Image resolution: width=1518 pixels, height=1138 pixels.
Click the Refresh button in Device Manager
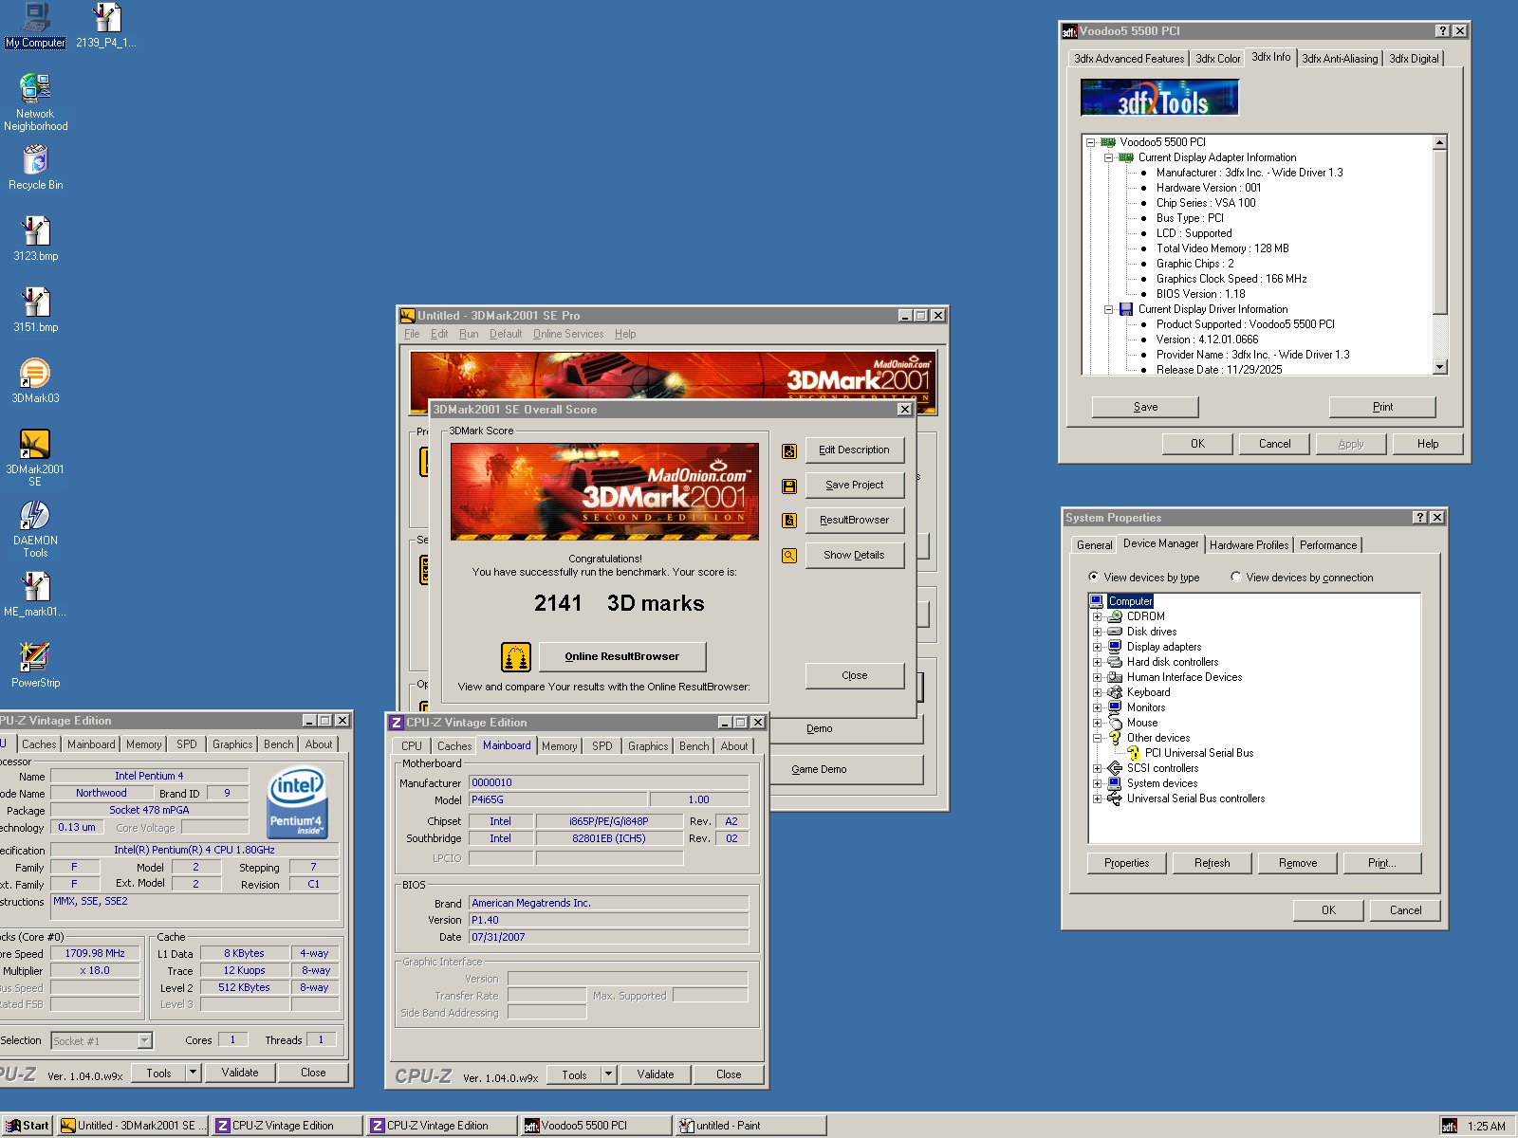click(x=1213, y=863)
